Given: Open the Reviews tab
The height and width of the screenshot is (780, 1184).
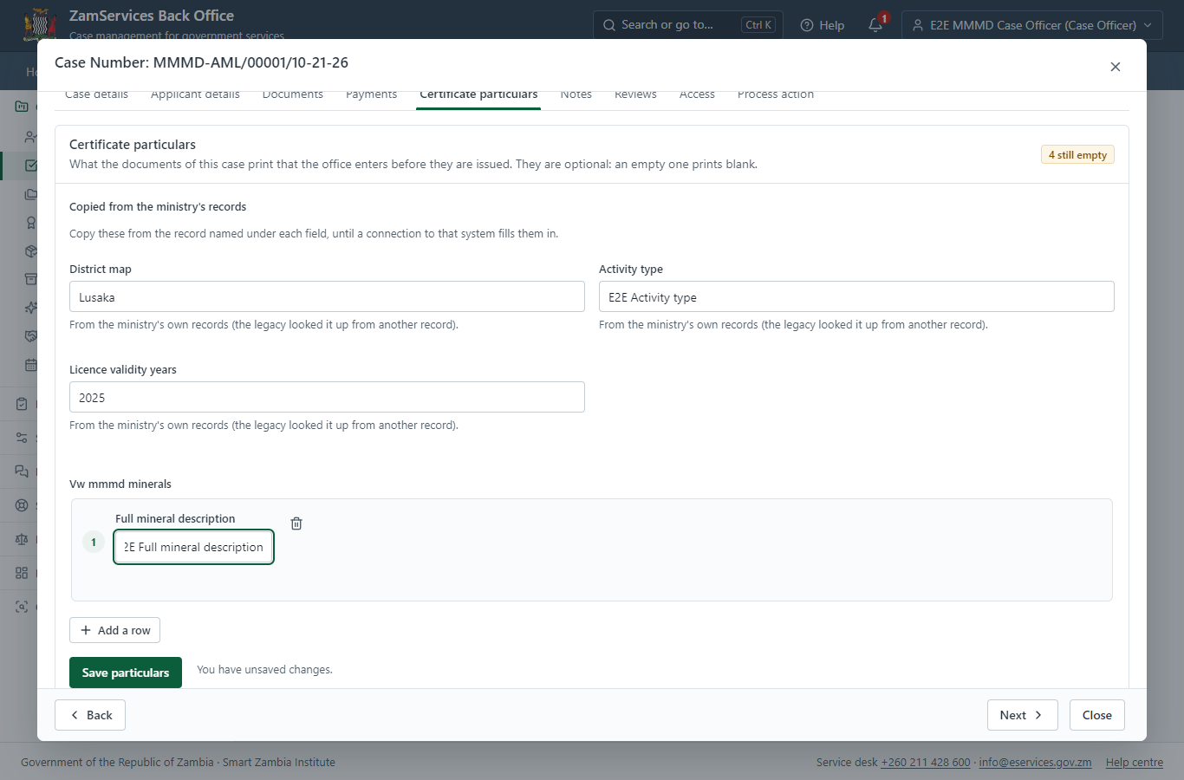Looking at the screenshot, I should [x=635, y=94].
